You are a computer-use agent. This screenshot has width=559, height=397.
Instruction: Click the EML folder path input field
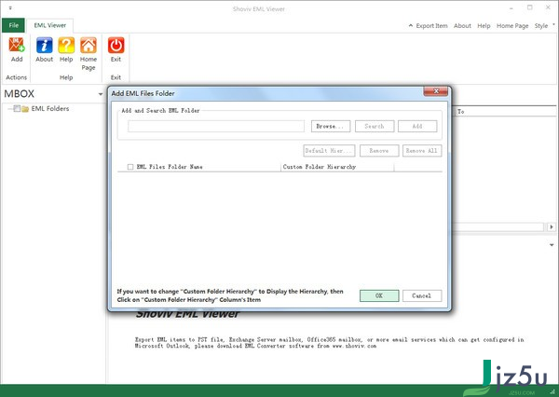pyautogui.click(x=216, y=126)
